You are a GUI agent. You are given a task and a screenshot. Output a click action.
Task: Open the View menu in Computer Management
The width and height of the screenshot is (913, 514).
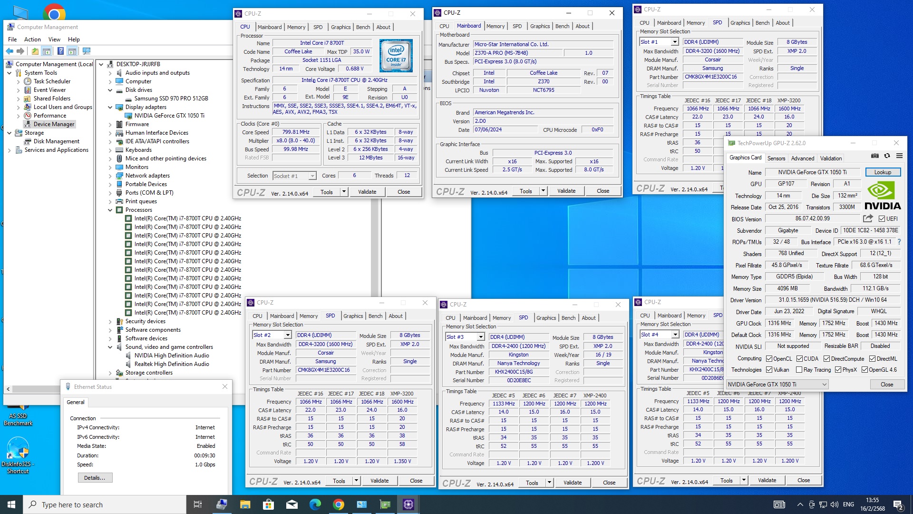pyautogui.click(x=54, y=40)
